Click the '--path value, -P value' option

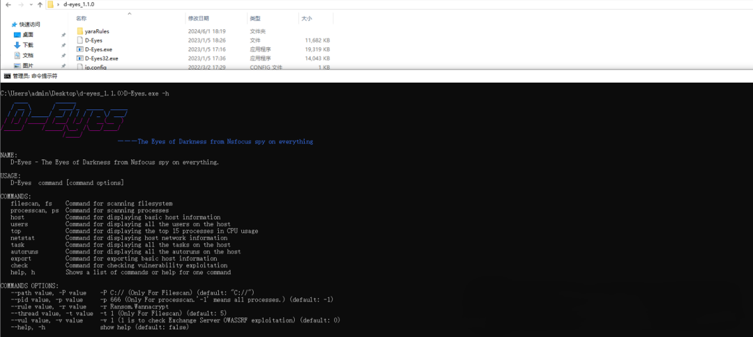point(48,293)
